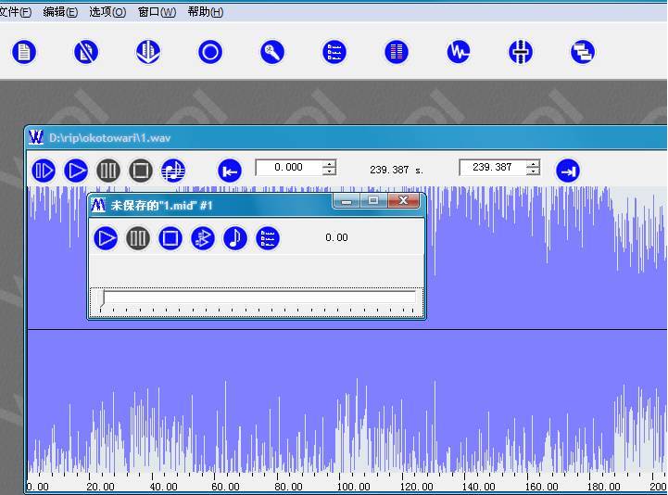Pause playback in the 1.wav window
This screenshot has width=668, height=495.
[x=108, y=171]
